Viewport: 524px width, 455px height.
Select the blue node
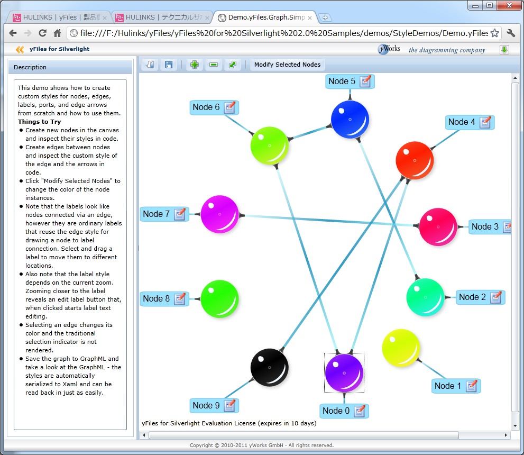click(x=350, y=120)
